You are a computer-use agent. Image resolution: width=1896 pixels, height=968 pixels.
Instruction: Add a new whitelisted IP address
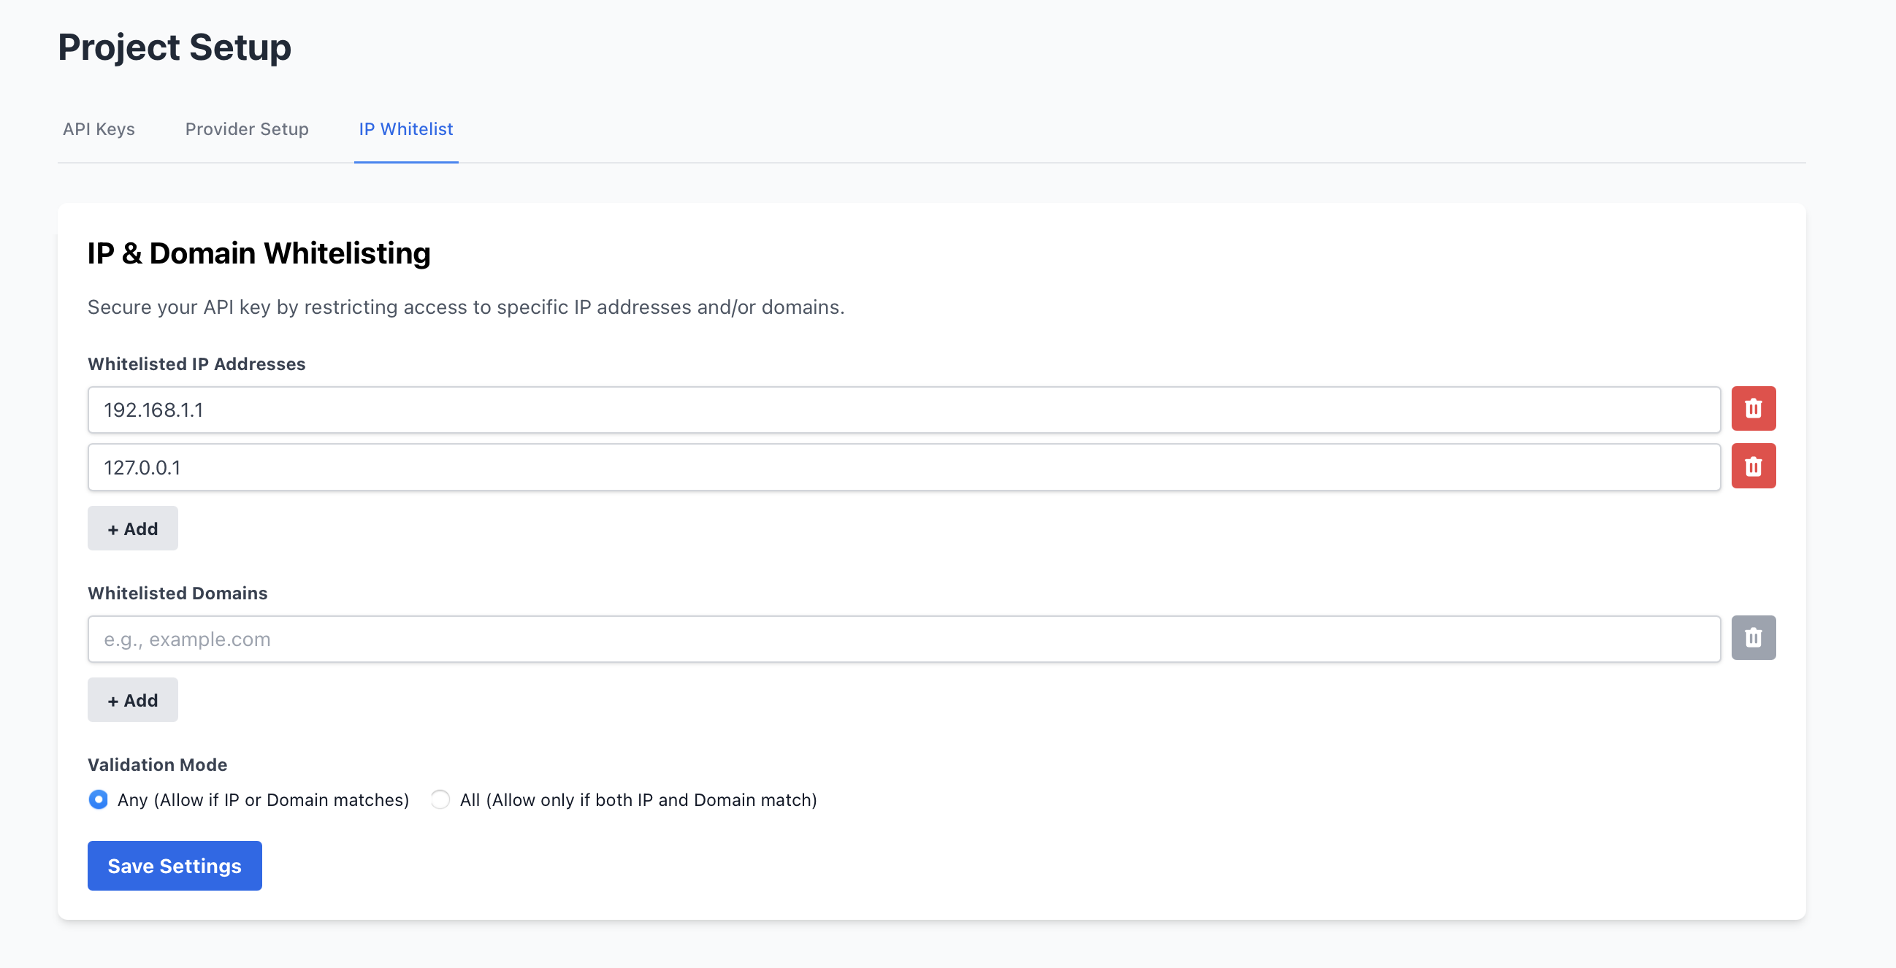pos(132,528)
